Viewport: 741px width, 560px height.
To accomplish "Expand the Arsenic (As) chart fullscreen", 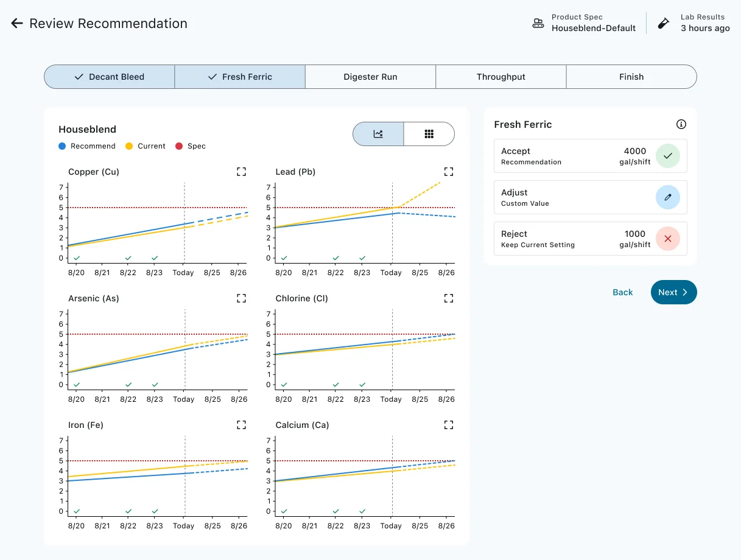I will 241,298.
